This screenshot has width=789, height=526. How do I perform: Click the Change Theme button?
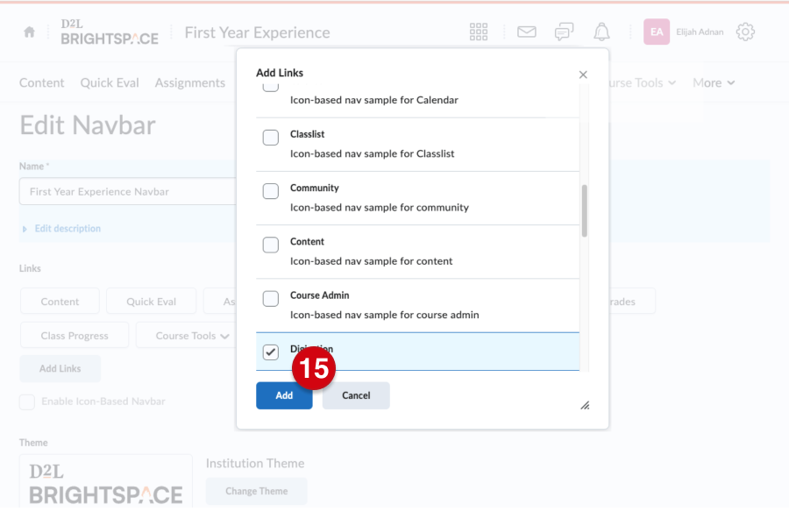(x=257, y=491)
